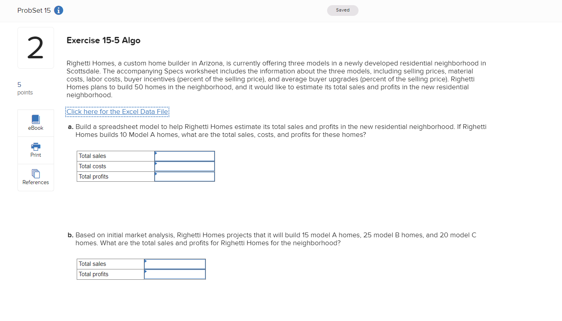This screenshot has width=562, height=321.
Task: Click the question number 2 box
Action: [x=36, y=48]
